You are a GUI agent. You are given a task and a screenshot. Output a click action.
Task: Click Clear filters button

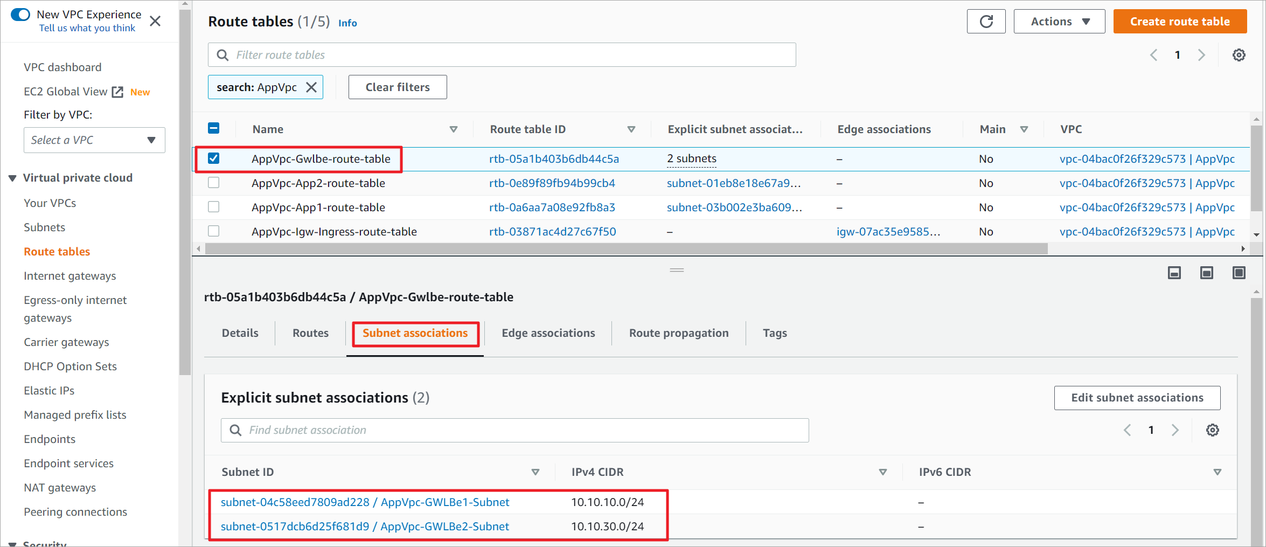(x=398, y=87)
